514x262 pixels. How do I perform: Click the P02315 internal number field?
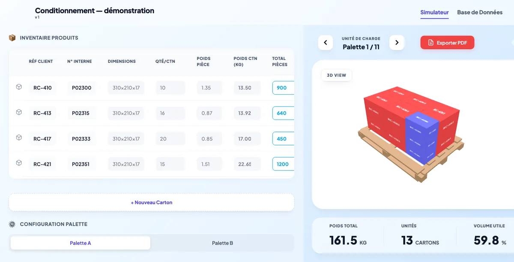81,113
